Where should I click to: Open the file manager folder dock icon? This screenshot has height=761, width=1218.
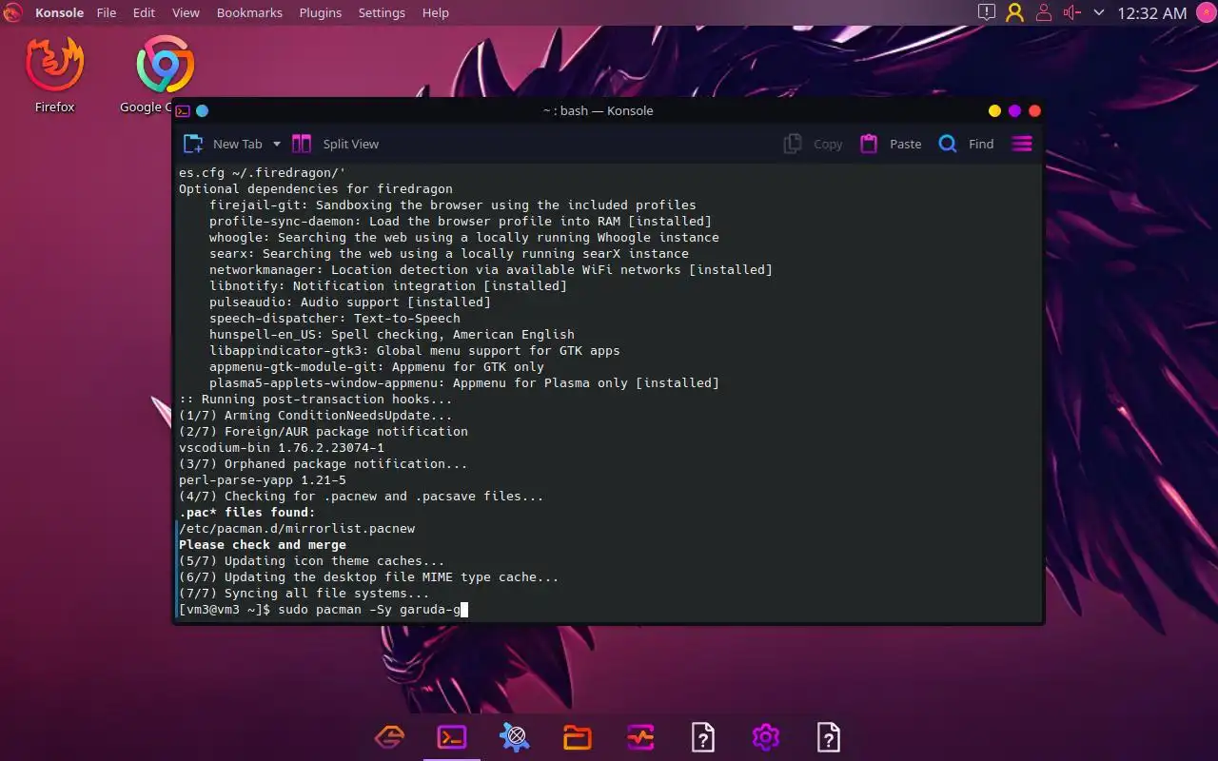coord(578,736)
